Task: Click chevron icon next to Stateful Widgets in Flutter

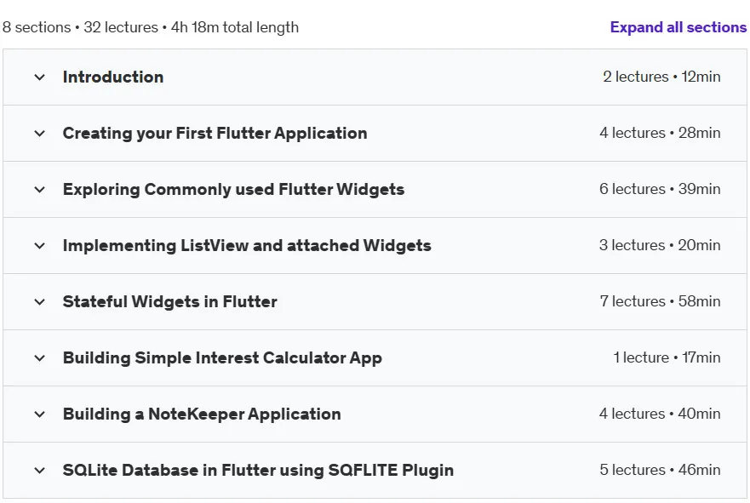Action: point(40,301)
